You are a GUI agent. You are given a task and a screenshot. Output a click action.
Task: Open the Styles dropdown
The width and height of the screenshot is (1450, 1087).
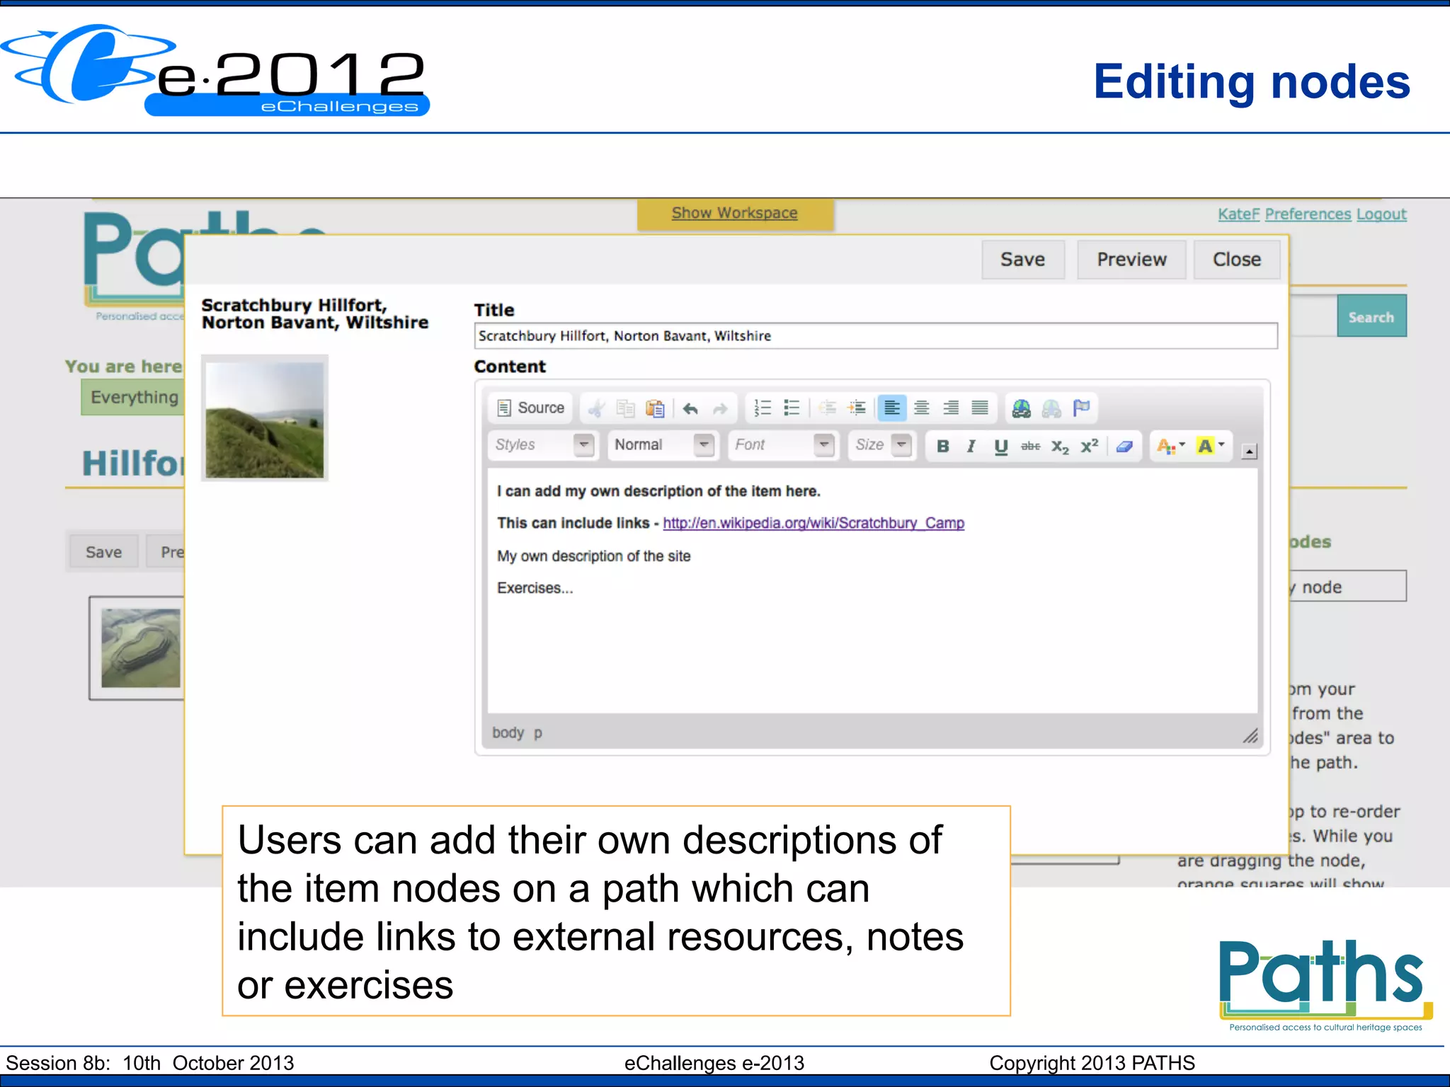[x=543, y=445]
